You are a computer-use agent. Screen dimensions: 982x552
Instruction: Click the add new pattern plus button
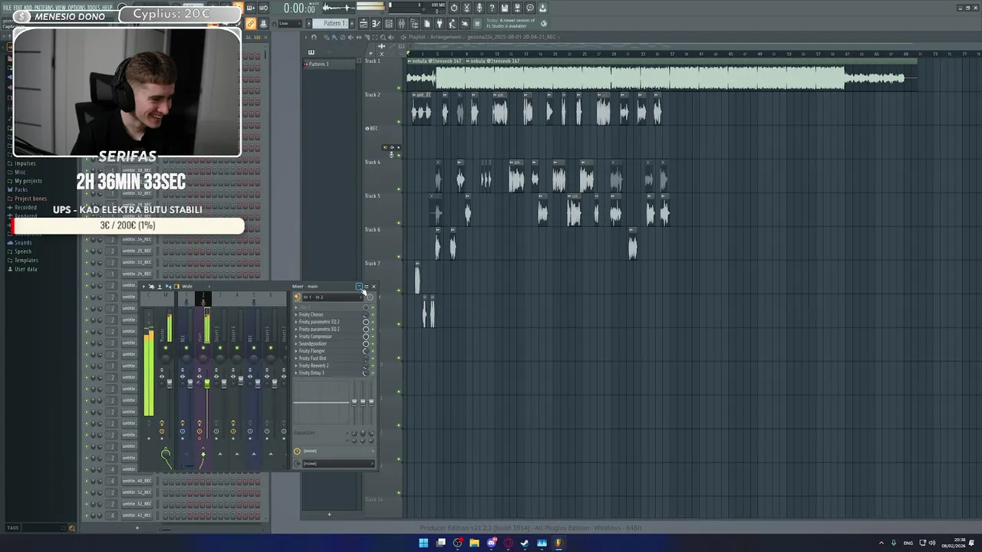point(351,24)
